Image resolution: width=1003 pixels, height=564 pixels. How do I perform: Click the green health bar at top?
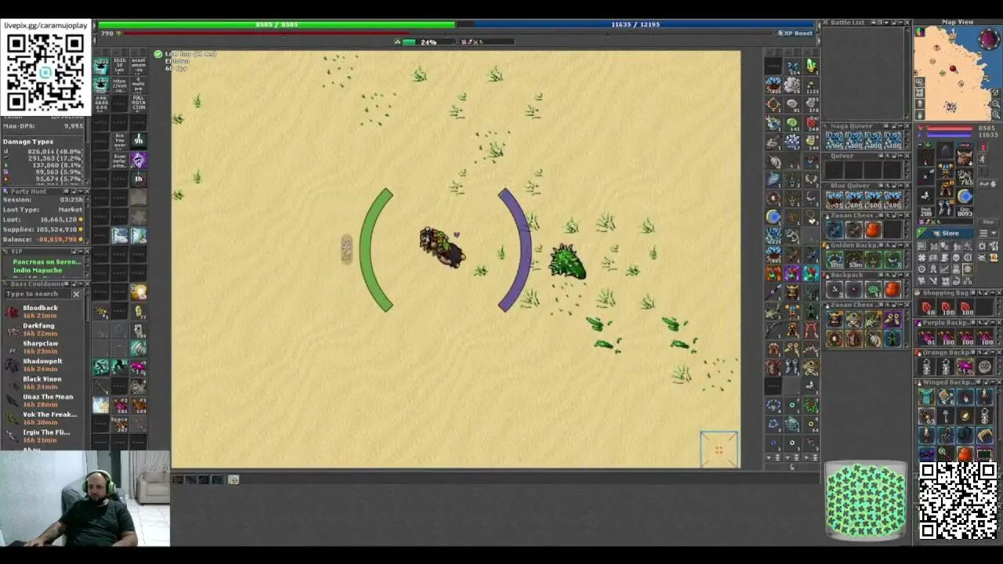tap(276, 24)
